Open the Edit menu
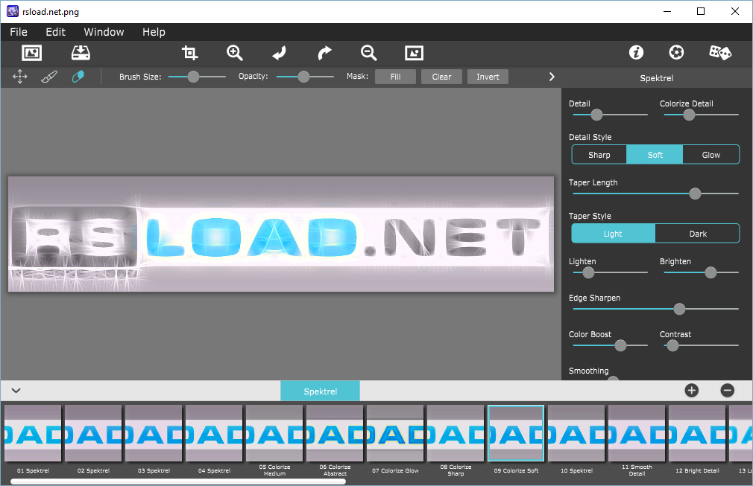Viewport: 753px width, 486px height. [55, 32]
